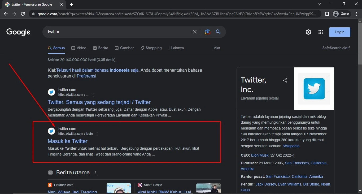Screen dimensions: 362x194
Task: Open the Biz Stone link
Action: (x=311, y=184)
